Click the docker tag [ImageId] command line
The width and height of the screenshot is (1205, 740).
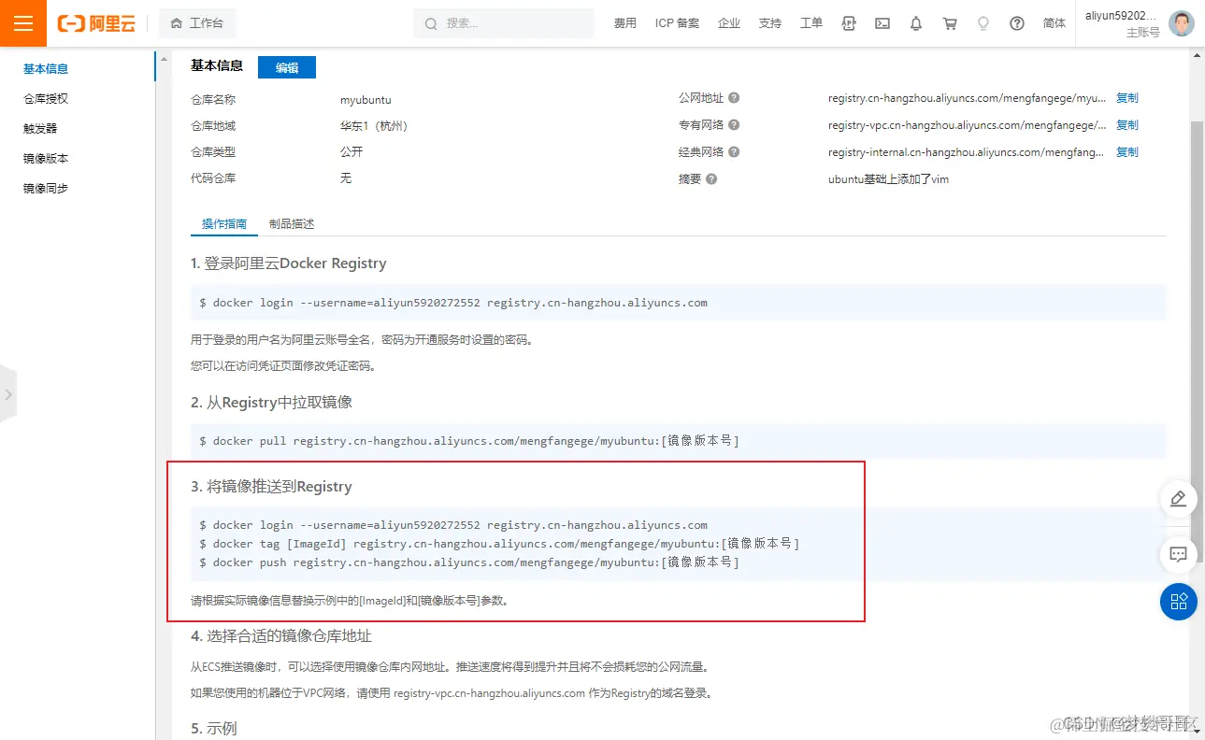[499, 544]
